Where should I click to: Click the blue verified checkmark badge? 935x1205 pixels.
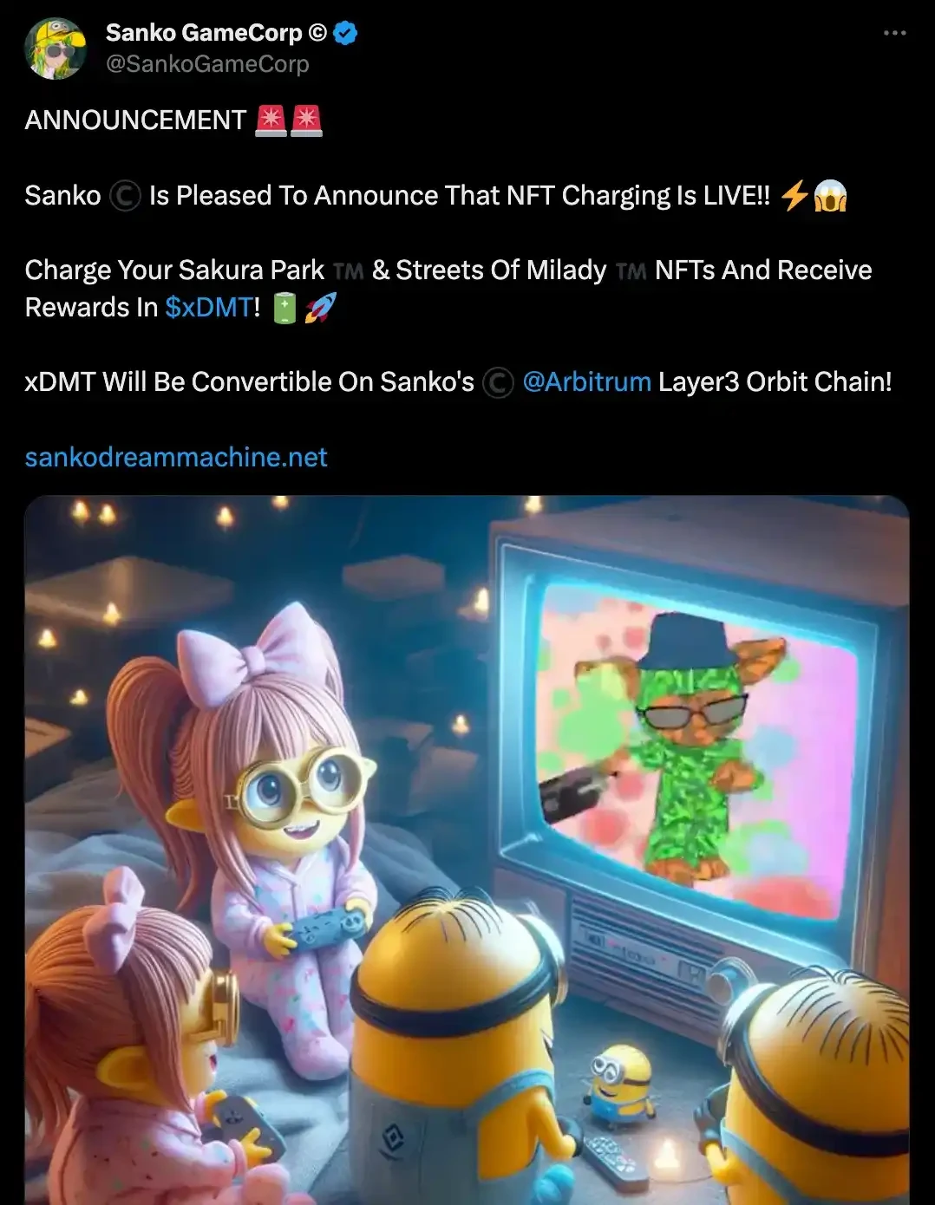click(345, 33)
